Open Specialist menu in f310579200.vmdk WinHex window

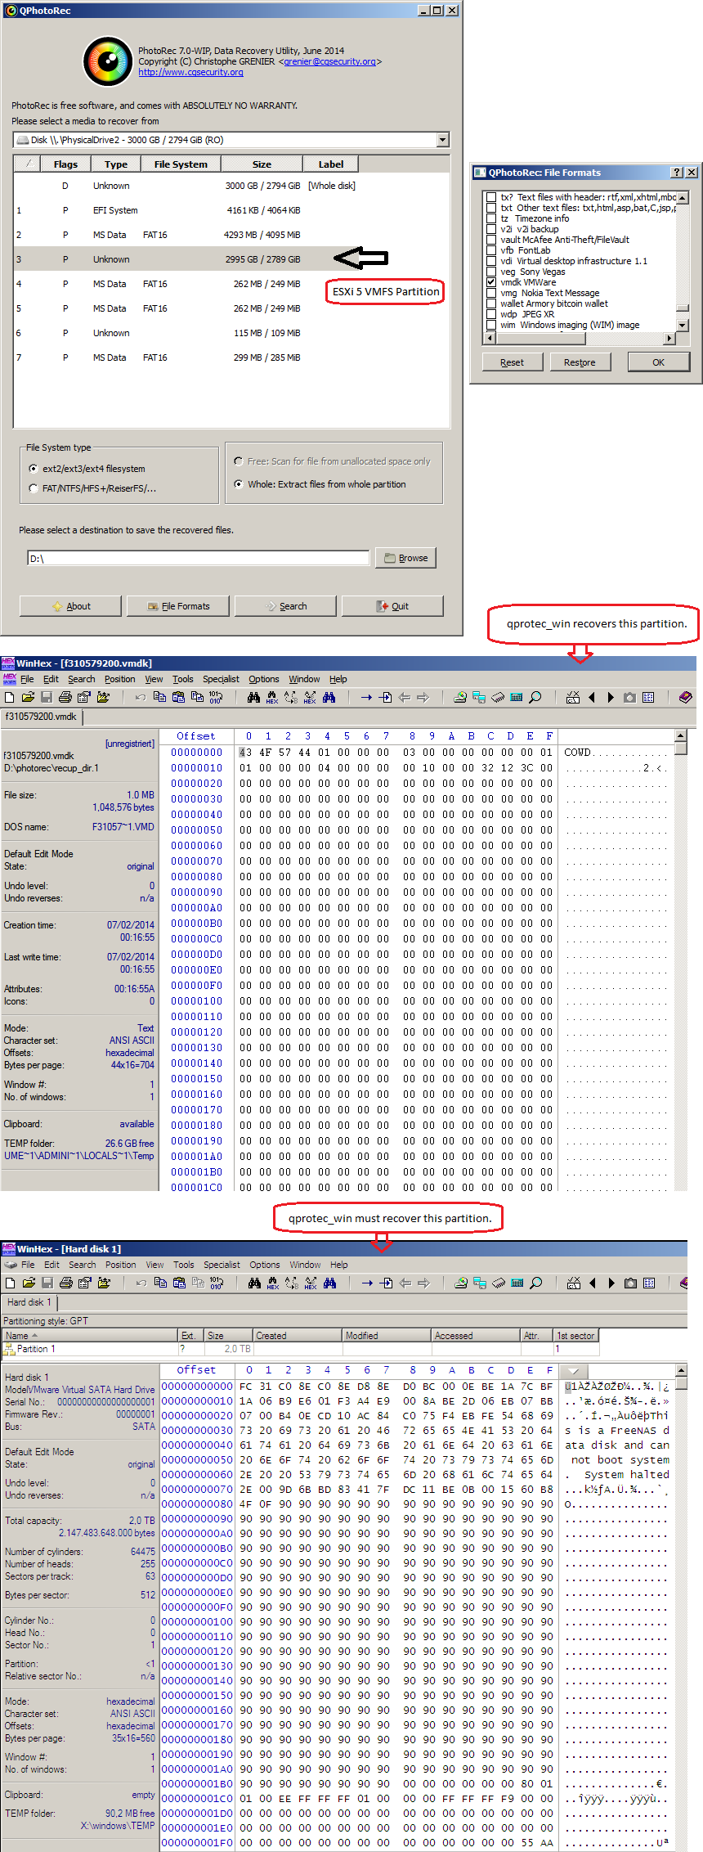coord(221,679)
